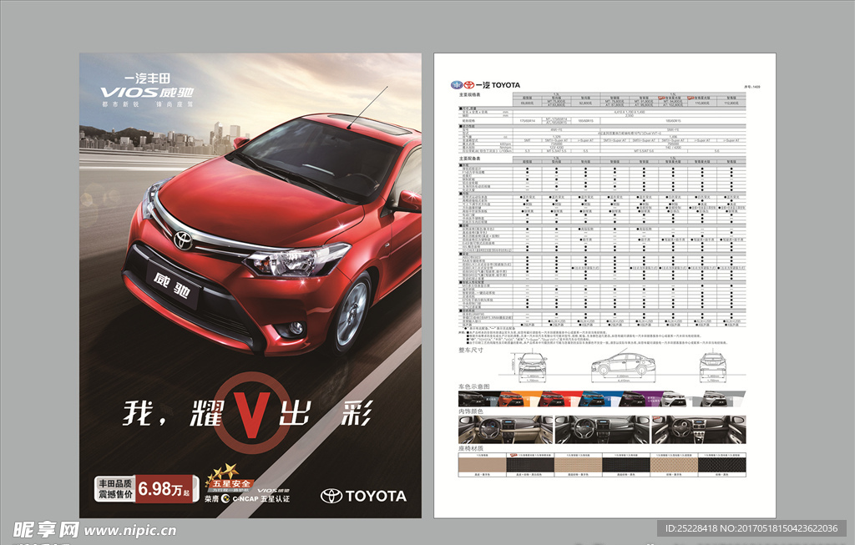Click the 内饰颜色 heading
The image size is (855, 545).
coord(471,411)
